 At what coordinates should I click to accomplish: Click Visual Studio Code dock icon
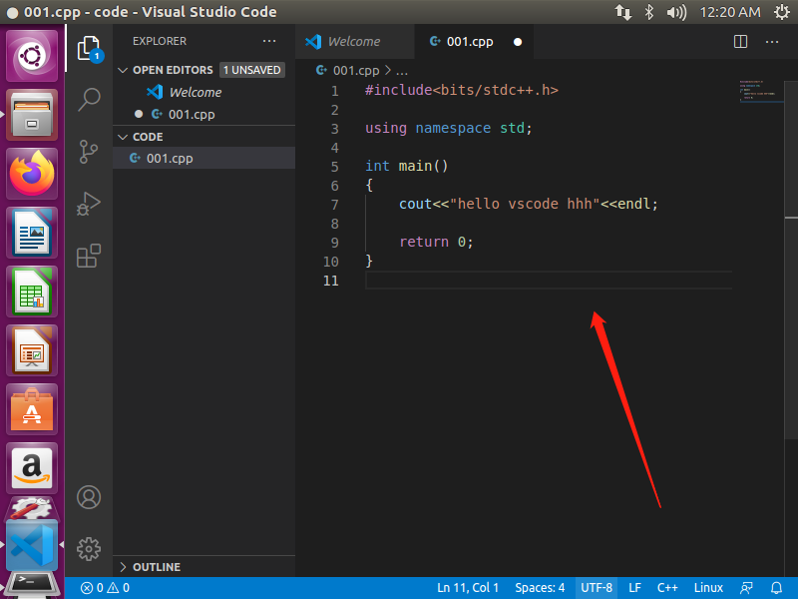coord(32,545)
